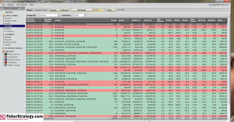Sort by Stakes column header
Image resolution: width=234 pixels, height=122 pixels.
[x=82, y=20]
